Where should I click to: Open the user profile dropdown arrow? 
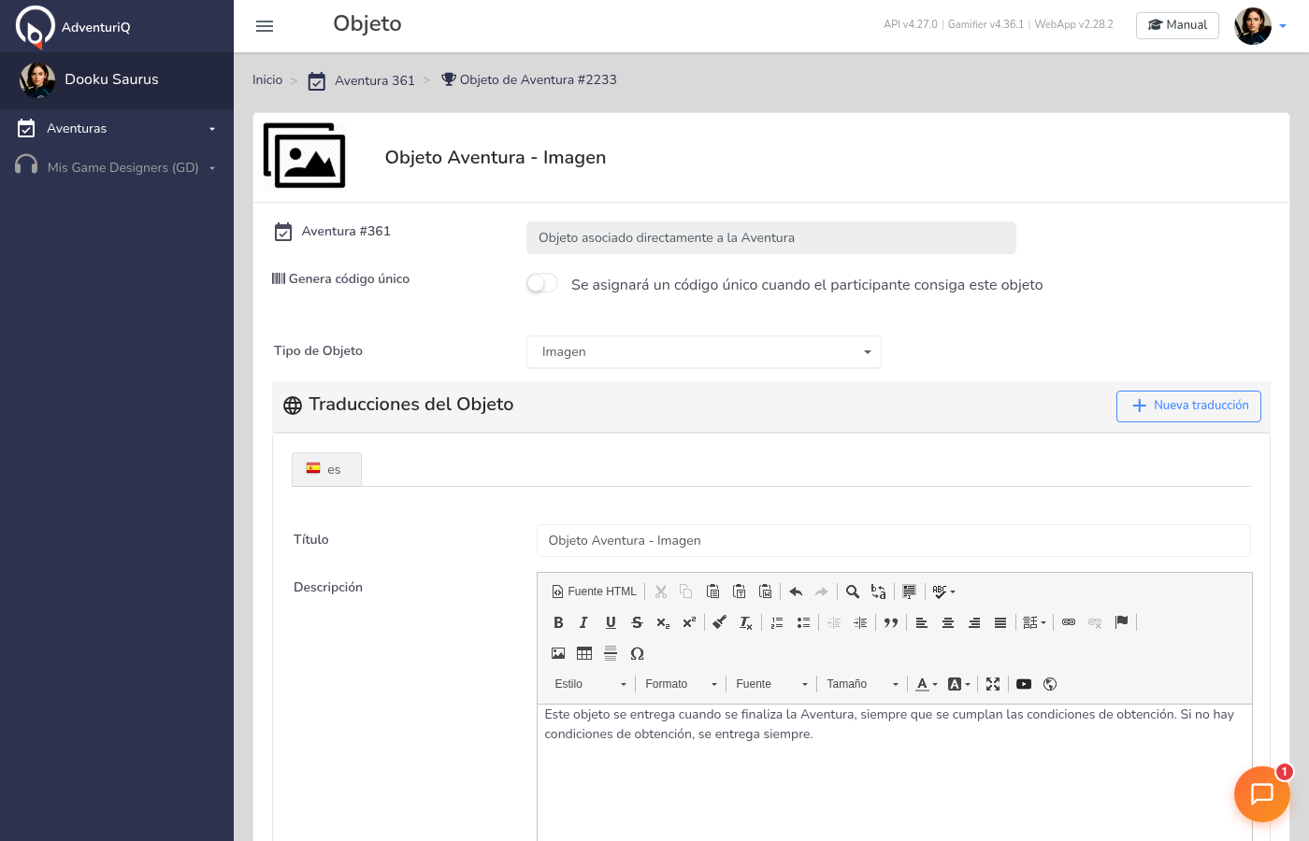pyautogui.click(x=1283, y=26)
